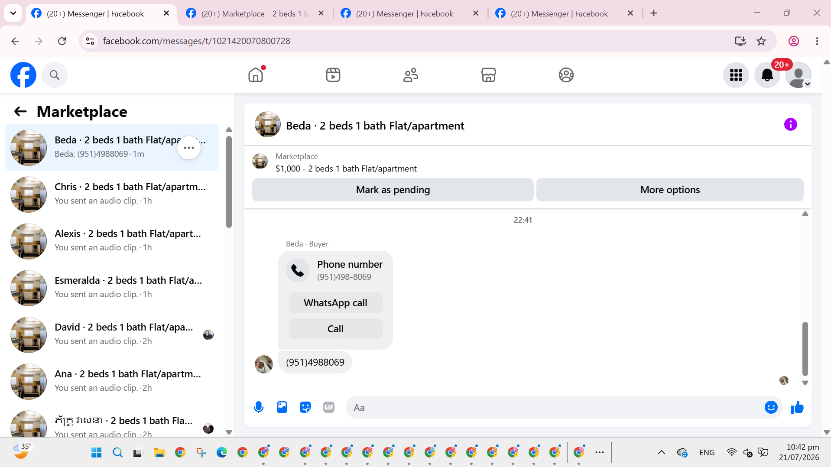This screenshot has width=831, height=467.
Task: Open conversation information icon
Action: pos(790,125)
